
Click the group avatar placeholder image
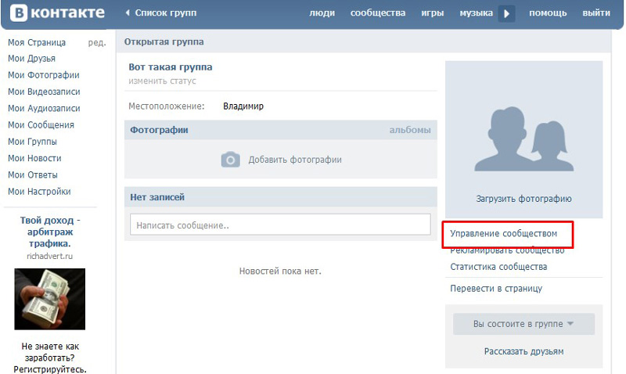click(x=523, y=138)
